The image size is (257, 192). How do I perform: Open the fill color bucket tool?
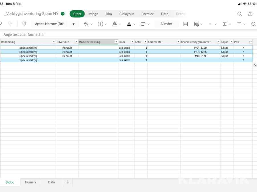(x=115, y=24)
